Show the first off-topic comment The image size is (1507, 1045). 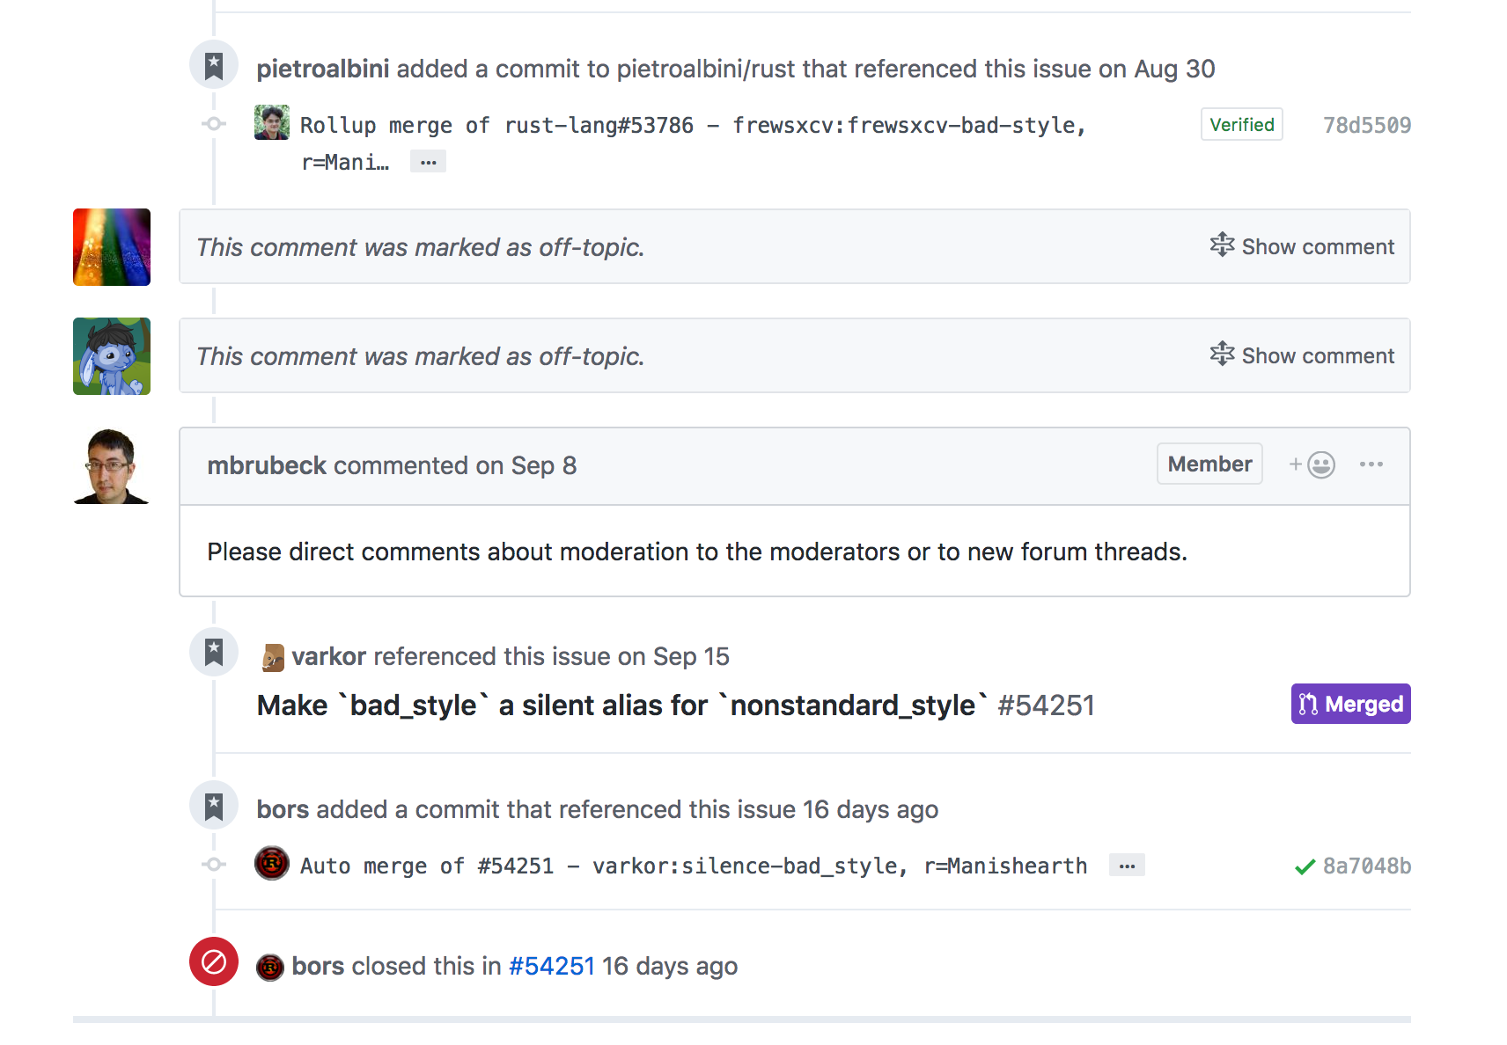[x=1302, y=246]
